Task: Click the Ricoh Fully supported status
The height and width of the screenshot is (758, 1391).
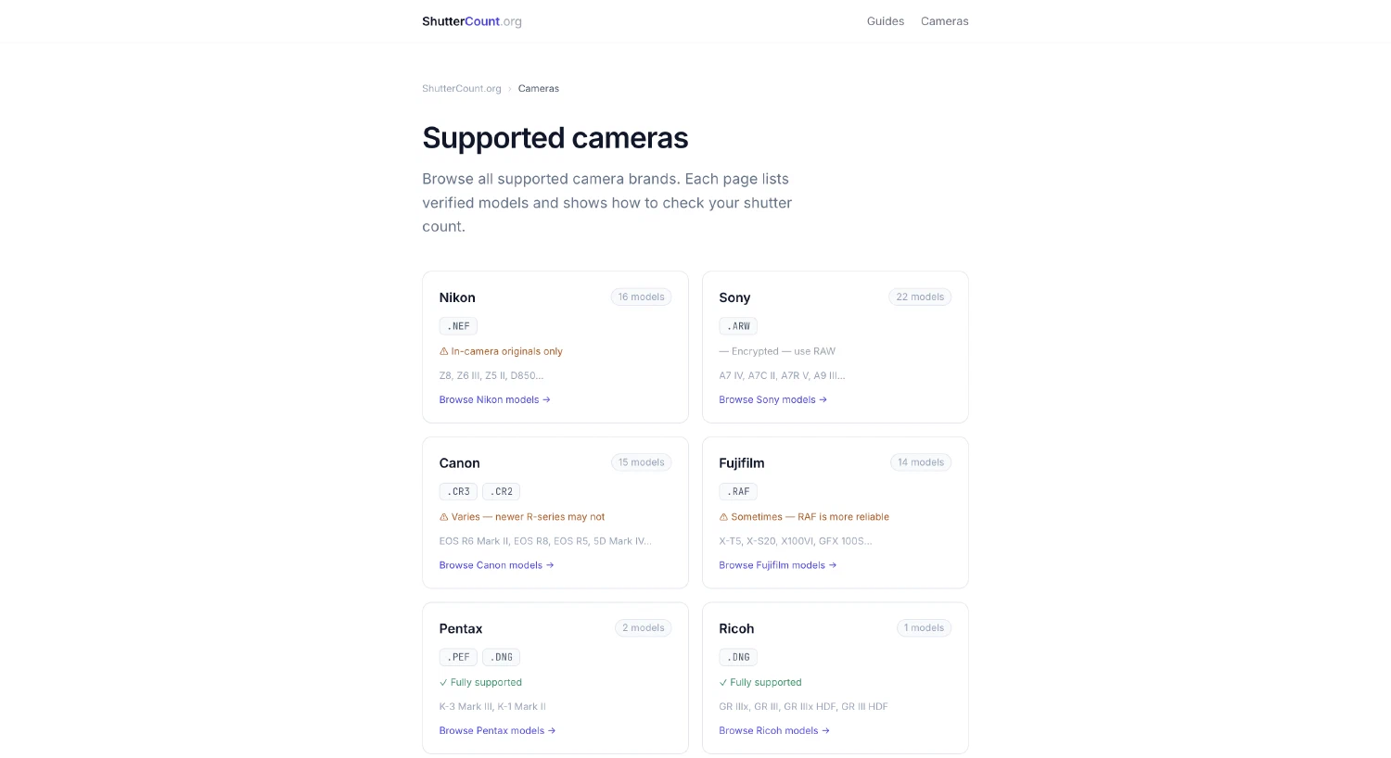Action: [x=766, y=682]
